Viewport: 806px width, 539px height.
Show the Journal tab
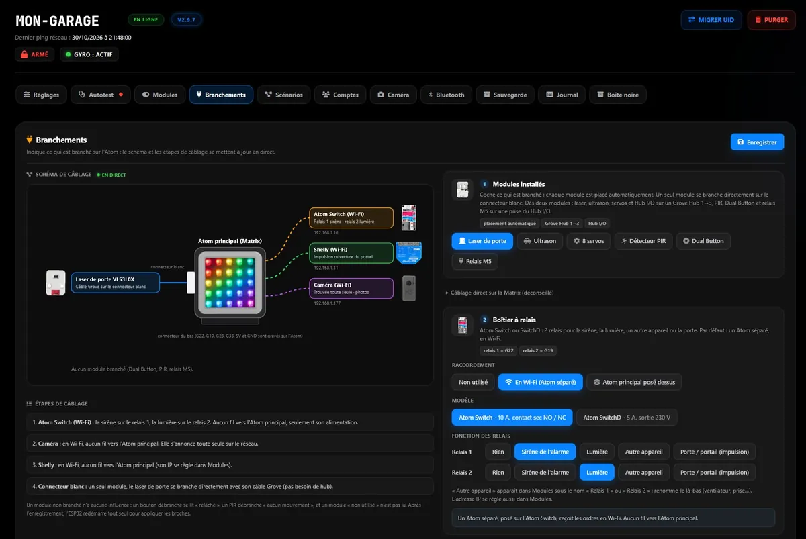(x=562, y=95)
